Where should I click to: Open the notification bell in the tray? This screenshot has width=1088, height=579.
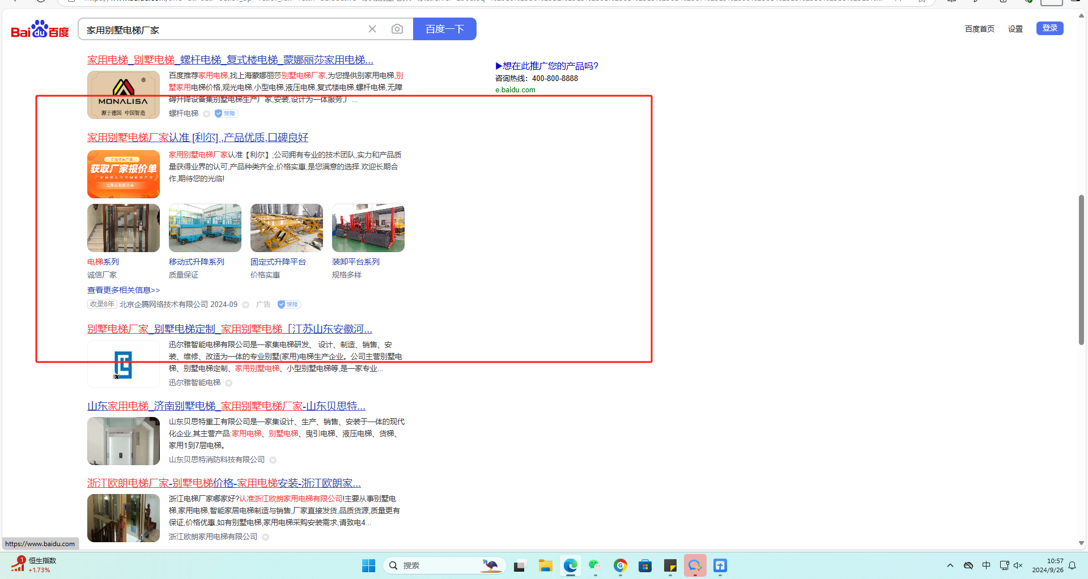click(1072, 565)
